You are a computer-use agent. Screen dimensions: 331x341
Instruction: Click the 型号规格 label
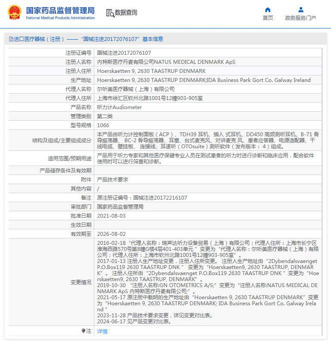point(81,125)
